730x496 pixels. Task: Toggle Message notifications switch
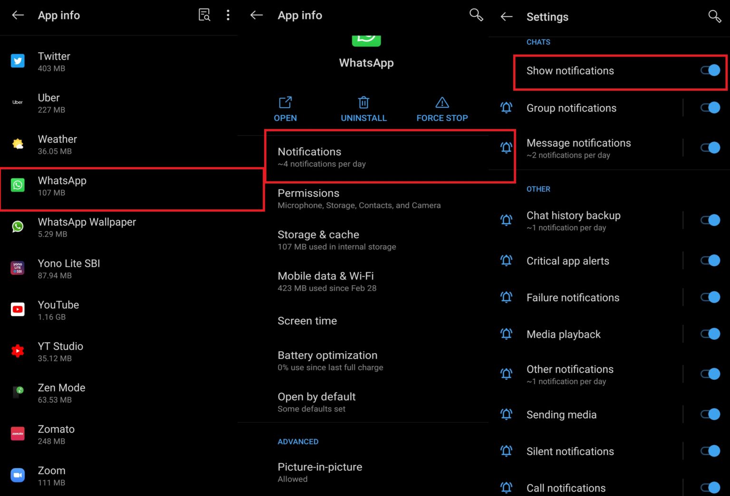point(711,148)
